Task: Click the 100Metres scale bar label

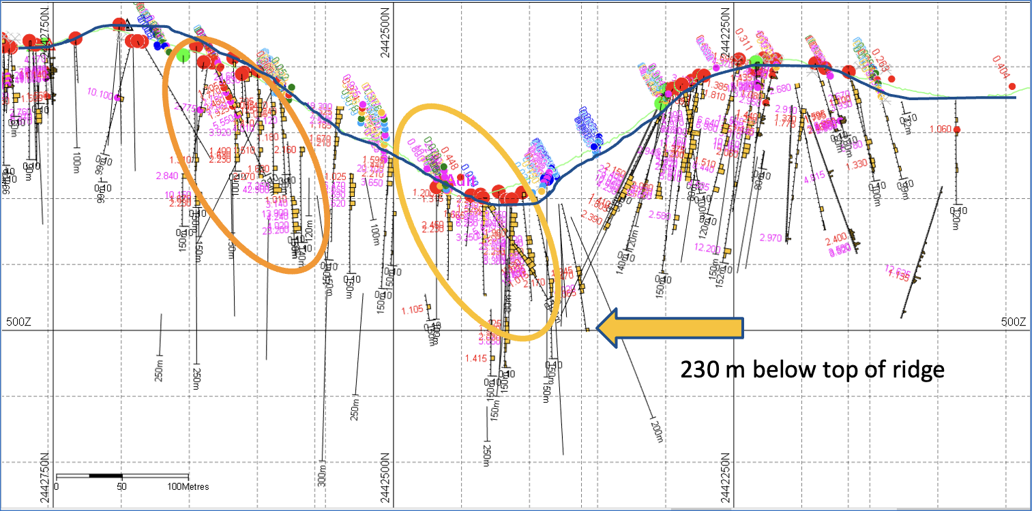Action: (189, 486)
